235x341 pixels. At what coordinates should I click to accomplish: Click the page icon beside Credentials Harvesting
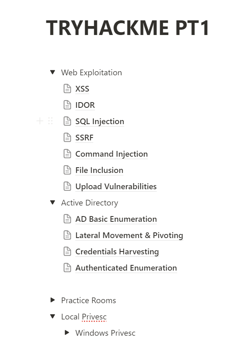(67, 251)
